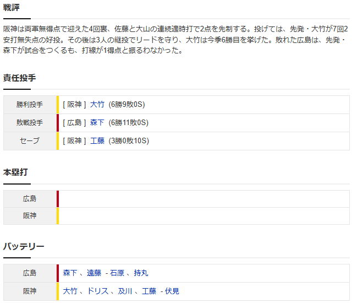Select [ 阪神 ] team tag beside 大竹

tap(74, 105)
